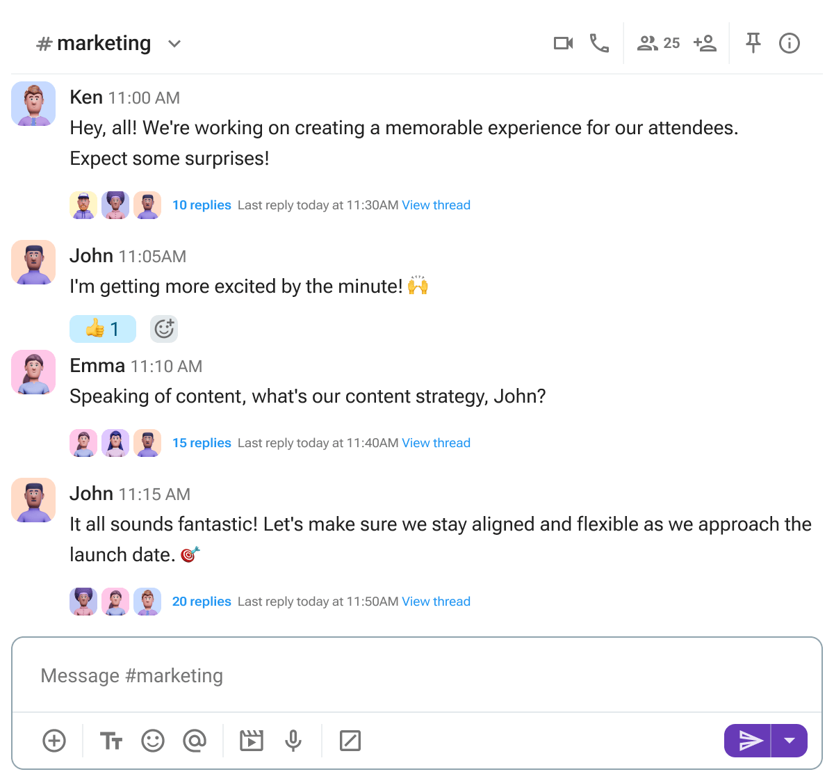View the 25 channel members
The image size is (834, 781).
tap(657, 42)
